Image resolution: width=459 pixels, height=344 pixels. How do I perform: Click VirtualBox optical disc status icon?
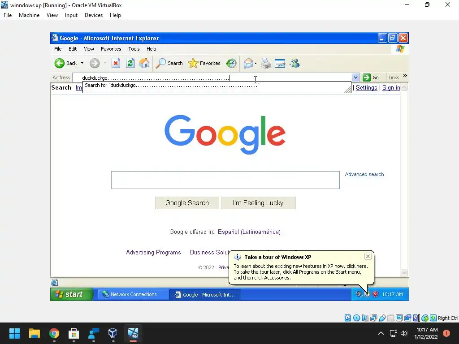(x=356, y=318)
